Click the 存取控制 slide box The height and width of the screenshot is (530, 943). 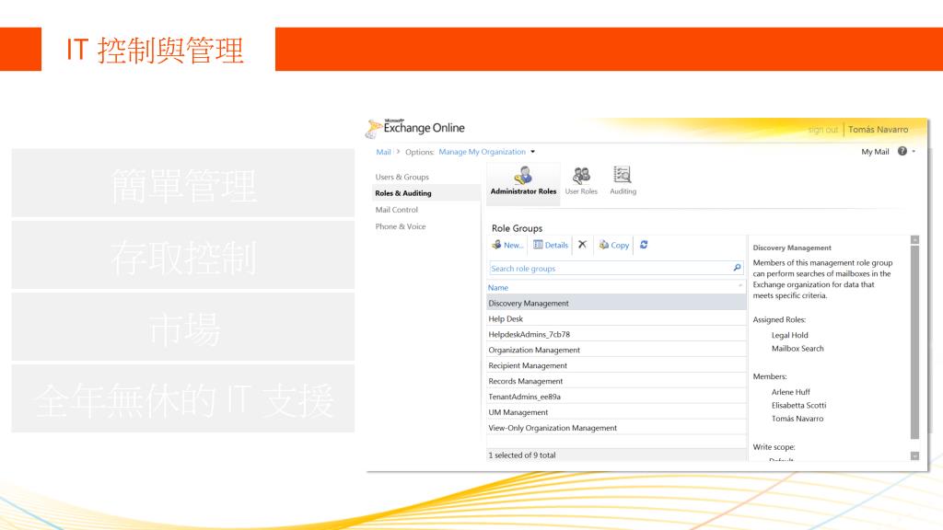(183, 255)
